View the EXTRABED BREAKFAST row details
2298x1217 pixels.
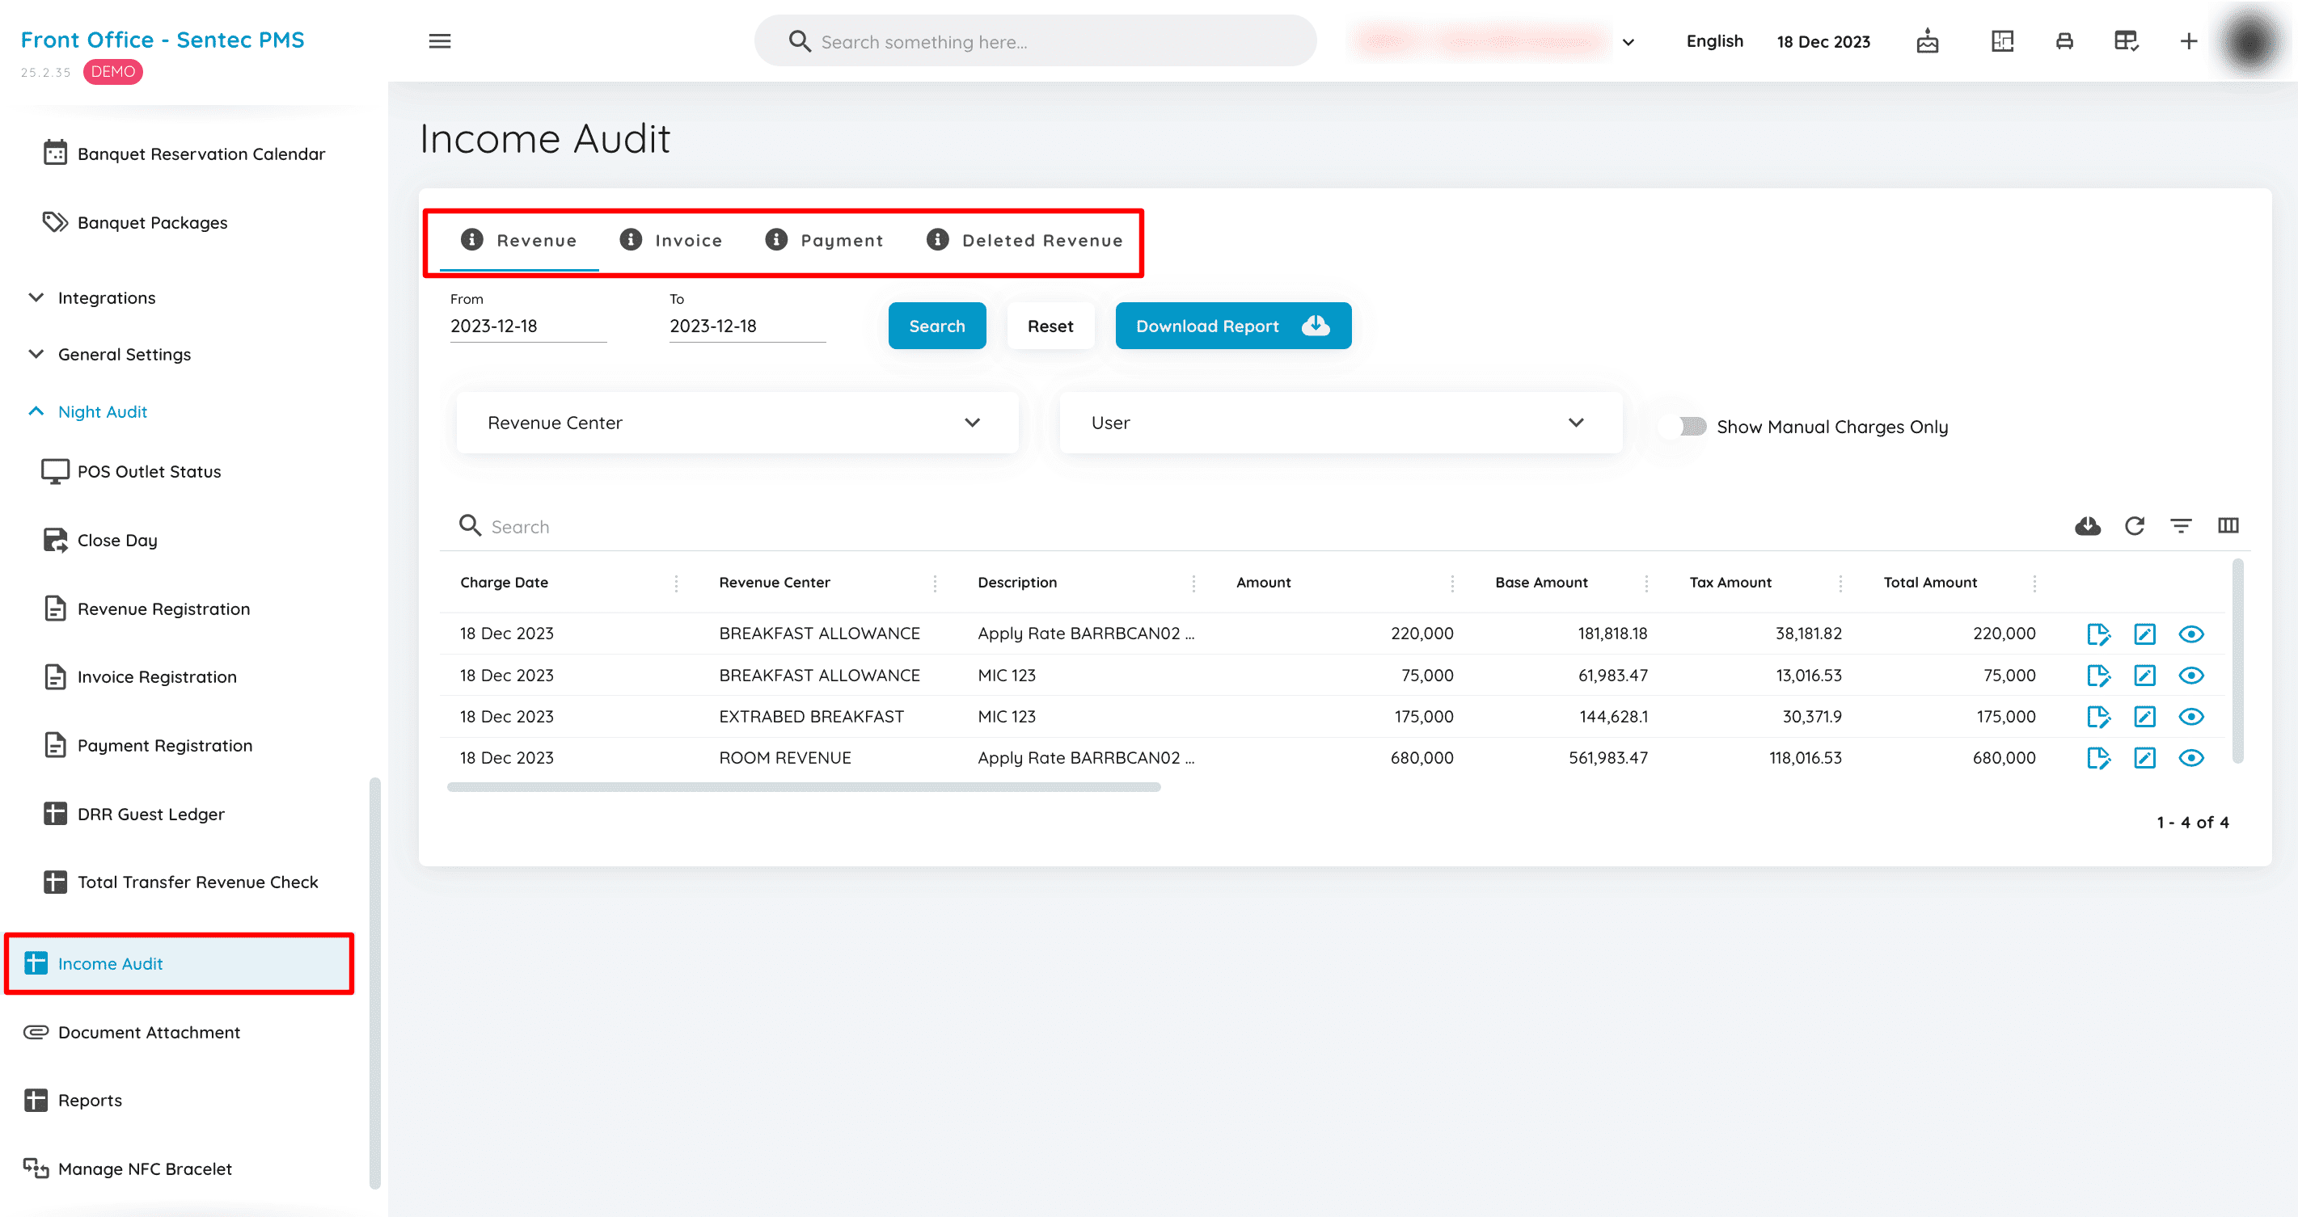tap(2191, 717)
